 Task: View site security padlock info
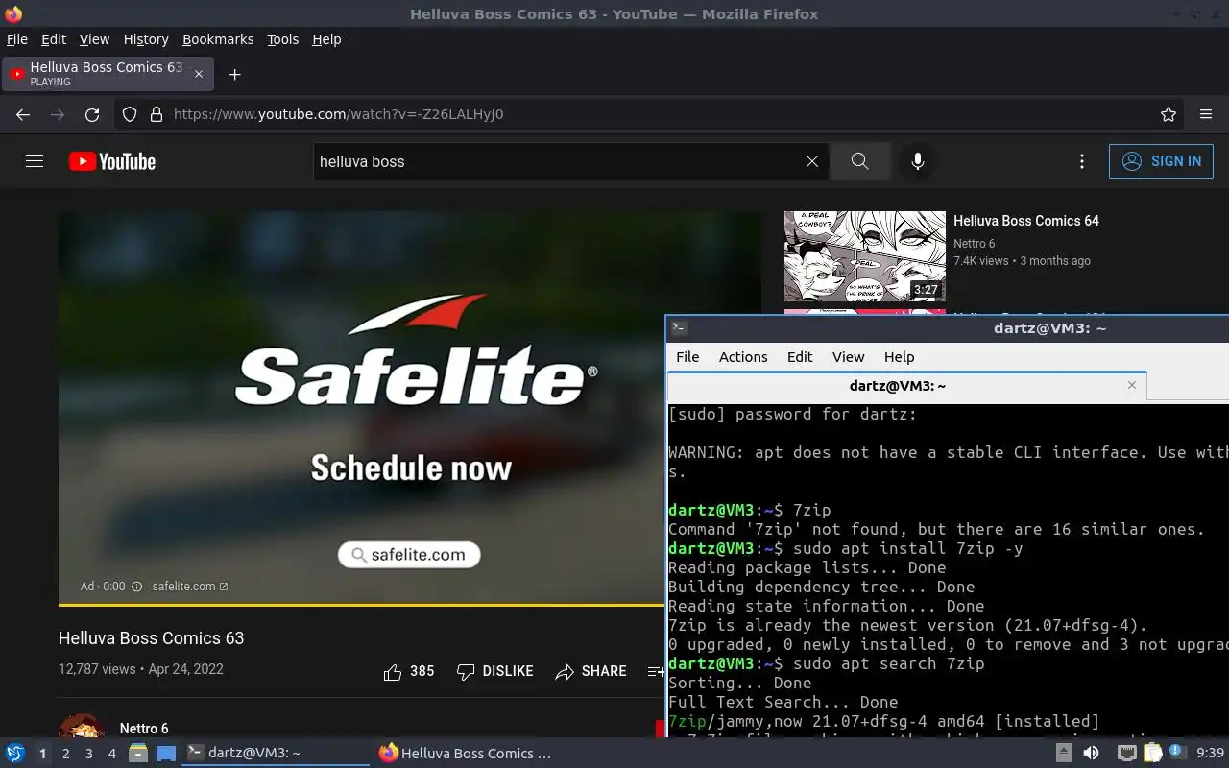[x=157, y=114]
